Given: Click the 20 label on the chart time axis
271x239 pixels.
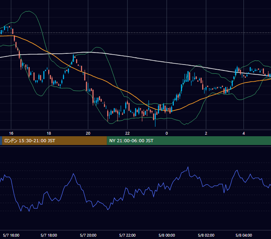Looking at the screenshot, I should pos(88,133).
